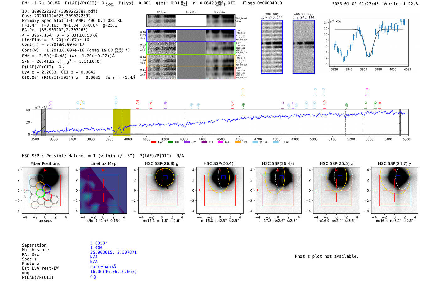Click the g-band caption m:16.1 re:1.8"
This screenshot has width=440, height=299.
click(162, 221)
